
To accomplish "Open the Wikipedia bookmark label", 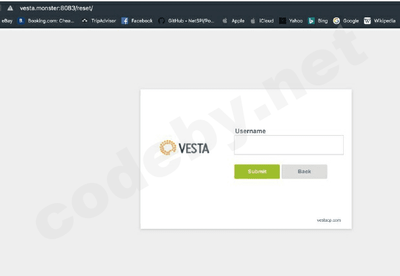I will pos(384,21).
